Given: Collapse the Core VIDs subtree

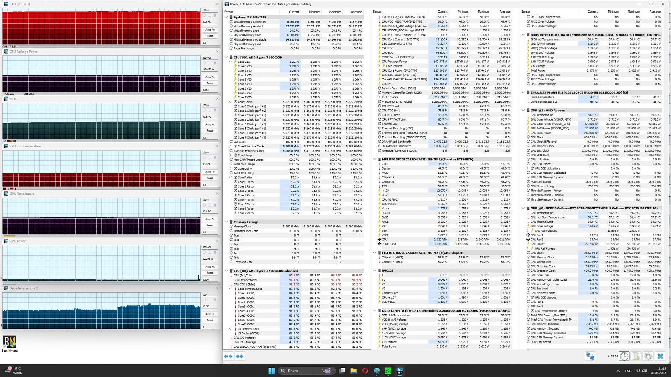Looking at the screenshot, I should [x=230, y=62].
